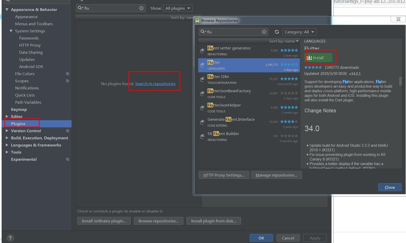Click the Flutter i18n plugin icon
This screenshot has width=406, height=243.
coord(202,79)
